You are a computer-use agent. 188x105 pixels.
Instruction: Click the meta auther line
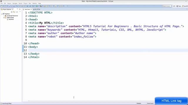62,33
